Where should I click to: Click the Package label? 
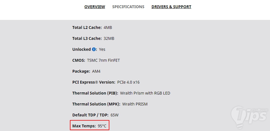coord(81,71)
